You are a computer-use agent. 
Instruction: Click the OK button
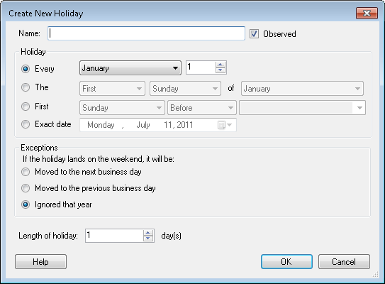click(x=286, y=261)
